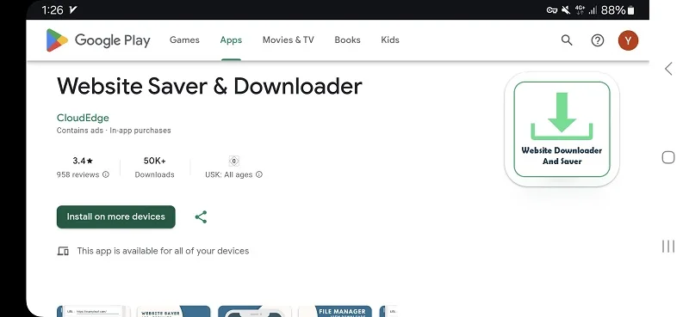Image resolution: width=689 pixels, height=317 pixels.
Task: Switch to the Kids tab
Action: tap(390, 40)
